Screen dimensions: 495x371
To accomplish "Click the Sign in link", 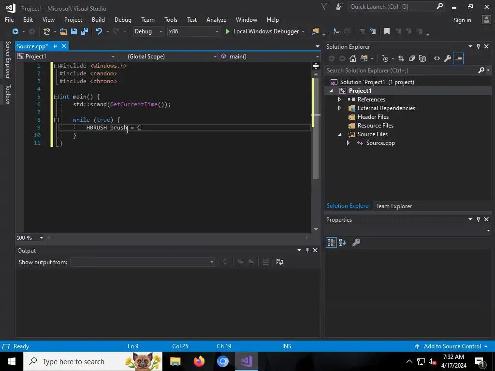I will pyautogui.click(x=462, y=20).
